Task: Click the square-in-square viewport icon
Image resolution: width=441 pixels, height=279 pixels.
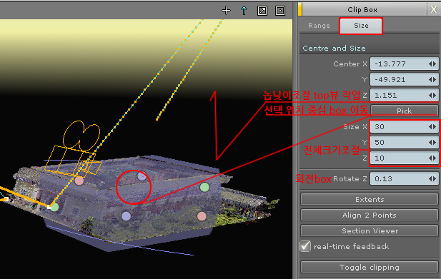Action: pyautogui.click(x=280, y=11)
